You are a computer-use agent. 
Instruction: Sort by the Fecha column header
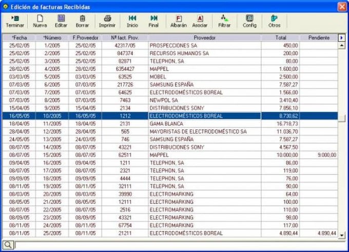click(19, 38)
